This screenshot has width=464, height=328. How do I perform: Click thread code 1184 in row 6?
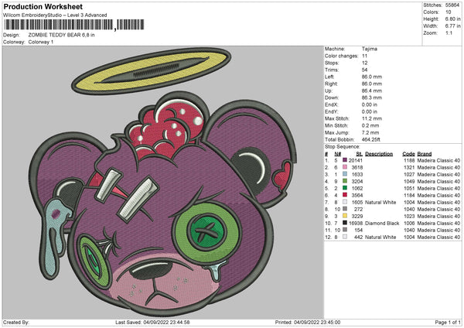(x=409, y=195)
